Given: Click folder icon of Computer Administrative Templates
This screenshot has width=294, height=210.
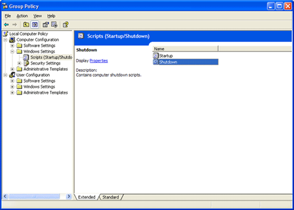Looking at the screenshot, I should (19, 69).
